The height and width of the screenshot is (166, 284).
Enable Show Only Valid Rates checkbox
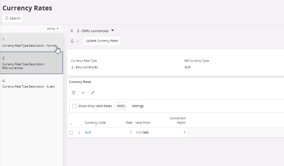(x=75, y=106)
